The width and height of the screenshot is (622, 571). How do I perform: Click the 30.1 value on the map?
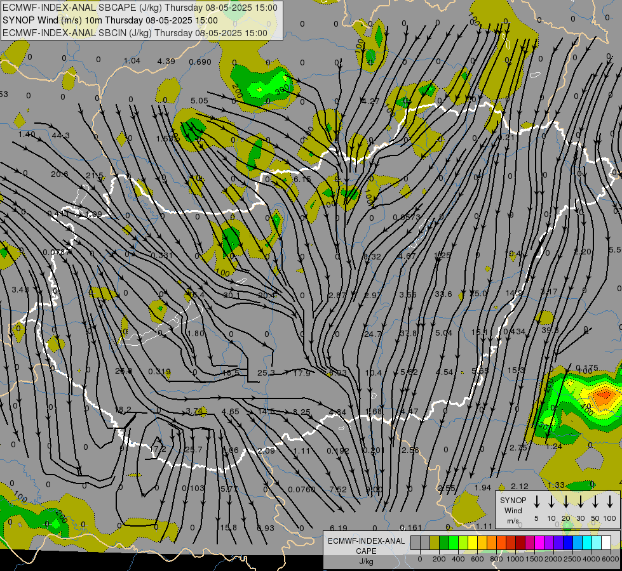click(x=232, y=295)
